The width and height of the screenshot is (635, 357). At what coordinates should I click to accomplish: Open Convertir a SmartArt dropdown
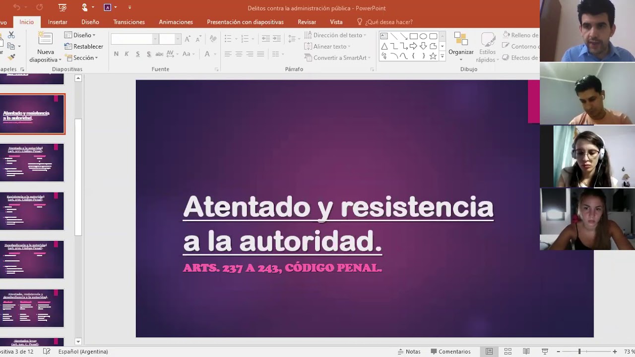click(338, 58)
